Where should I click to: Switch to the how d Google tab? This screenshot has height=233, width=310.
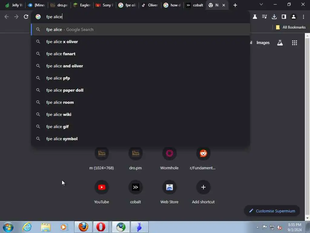[x=172, y=5]
